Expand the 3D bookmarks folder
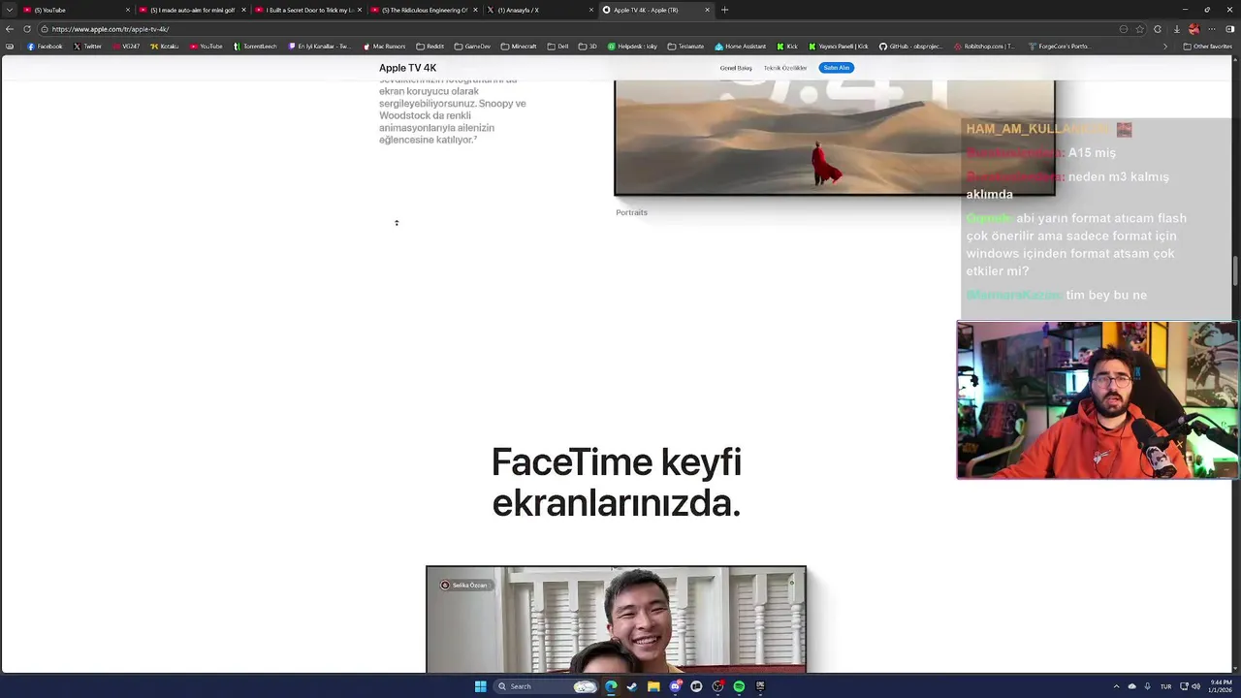The height and width of the screenshot is (698, 1241). pos(588,47)
